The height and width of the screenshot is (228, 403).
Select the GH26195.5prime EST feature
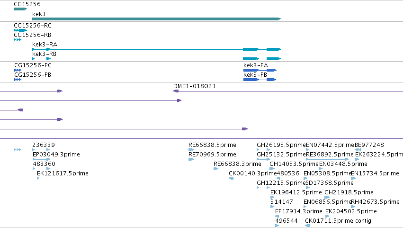click(x=263, y=150)
